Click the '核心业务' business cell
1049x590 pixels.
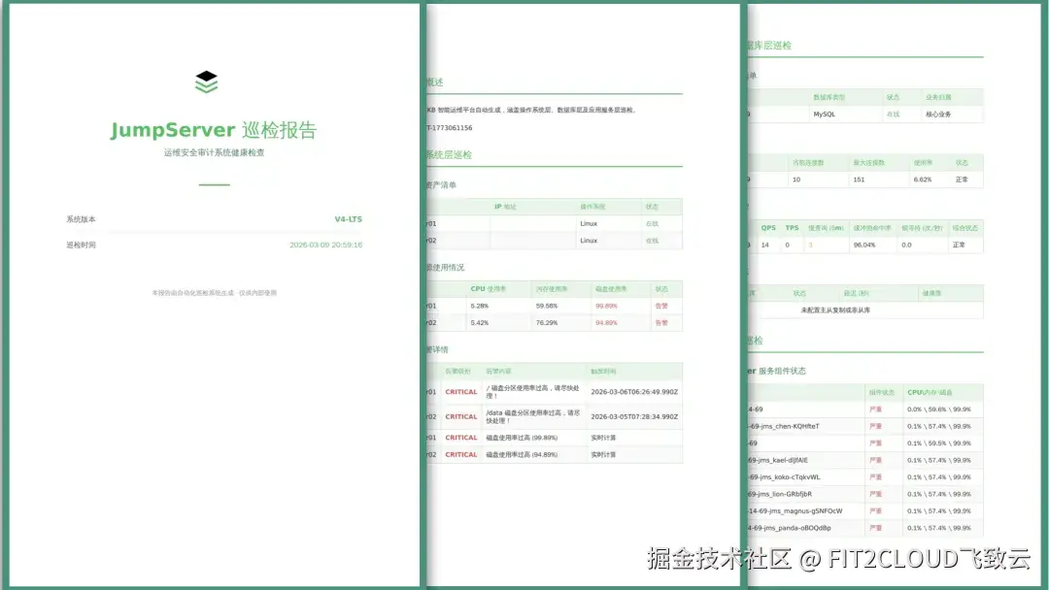(x=938, y=115)
